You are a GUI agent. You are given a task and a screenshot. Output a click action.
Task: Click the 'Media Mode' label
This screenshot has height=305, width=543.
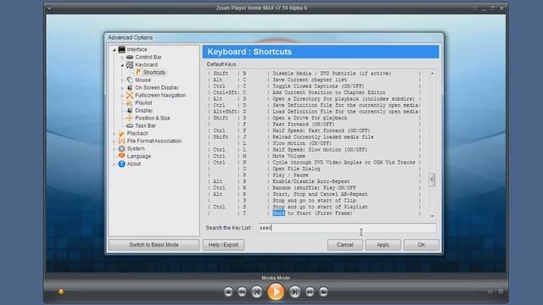[x=276, y=278]
